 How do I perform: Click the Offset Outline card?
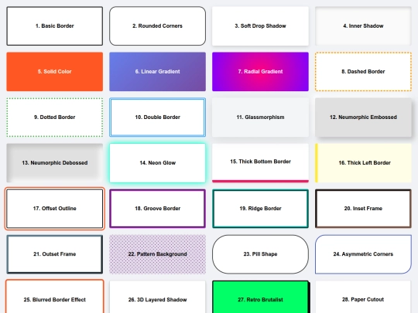[x=55, y=209]
